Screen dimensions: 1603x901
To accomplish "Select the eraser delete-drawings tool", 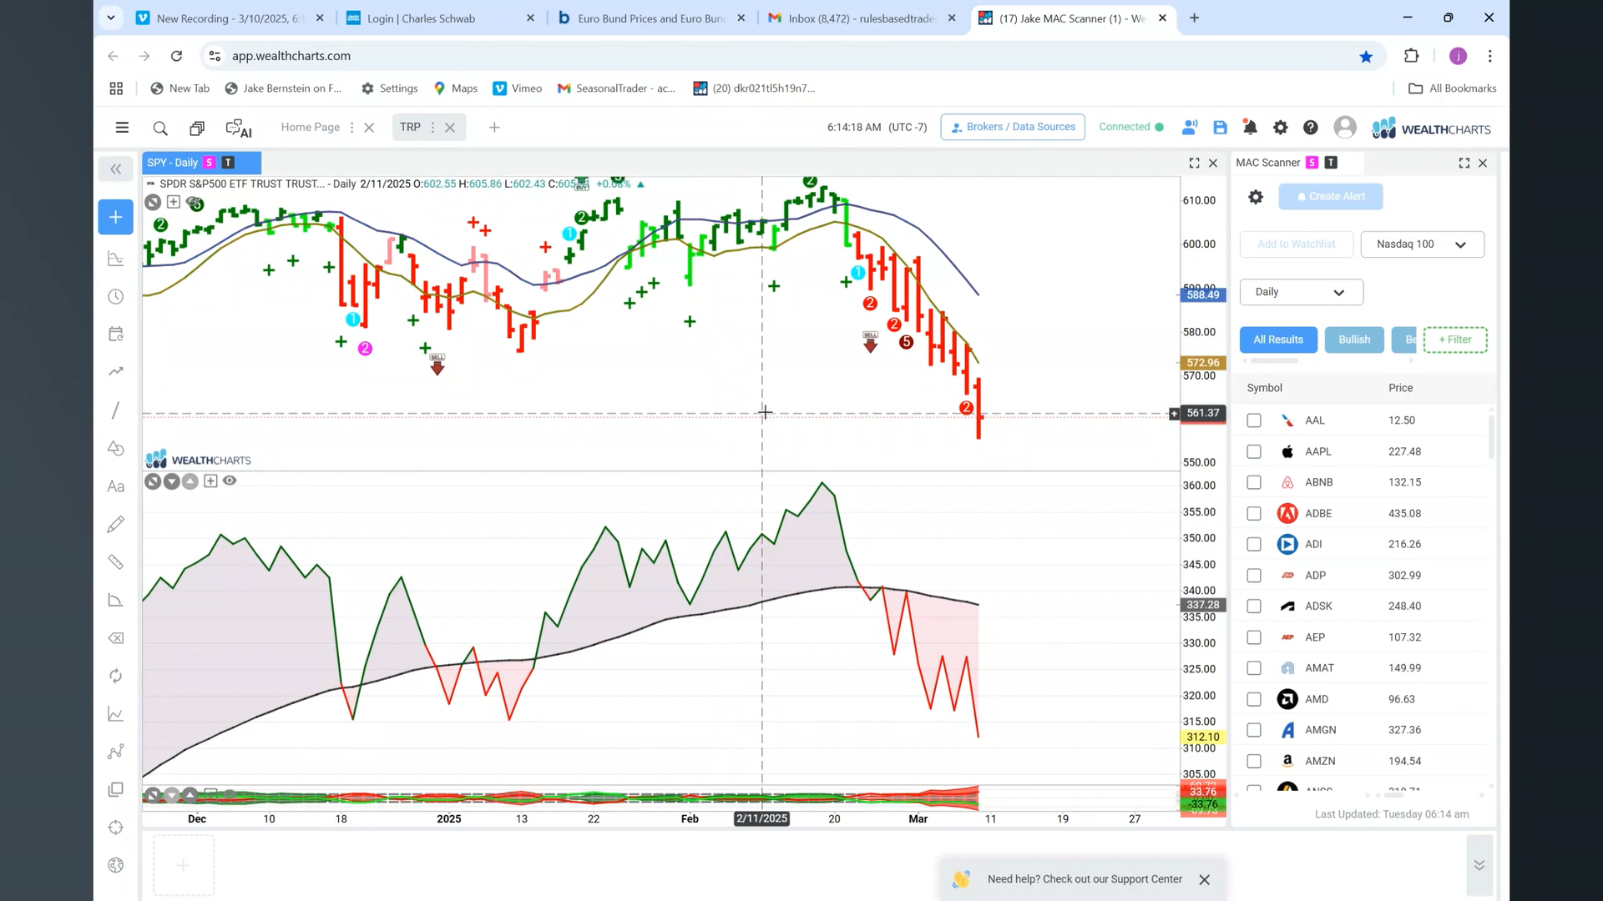I will [116, 638].
